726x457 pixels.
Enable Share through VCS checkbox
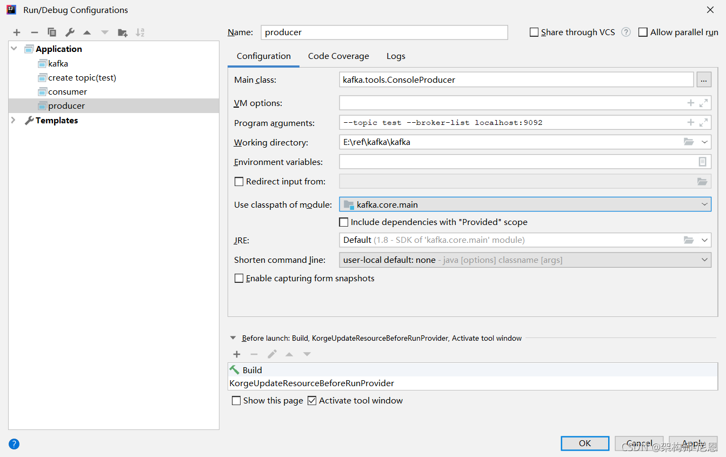click(534, 32)
